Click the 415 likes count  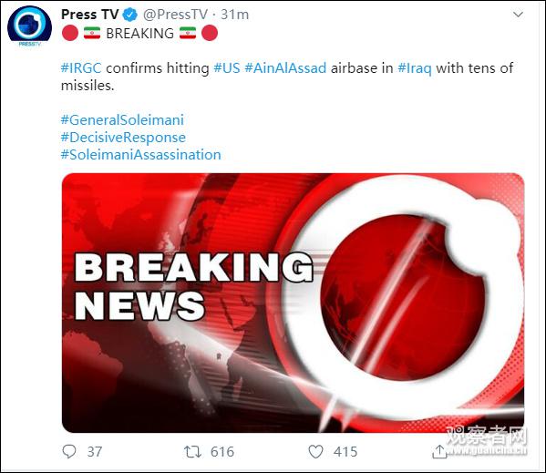(345, 452)
